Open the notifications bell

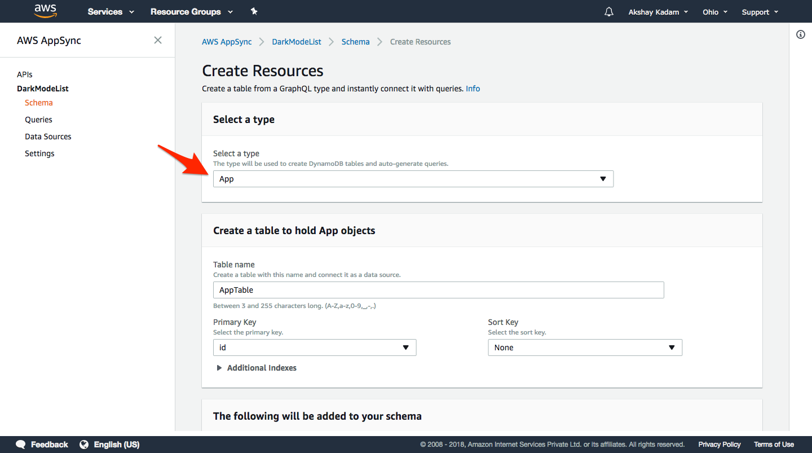pyautogui.click(x=608, y=11)
